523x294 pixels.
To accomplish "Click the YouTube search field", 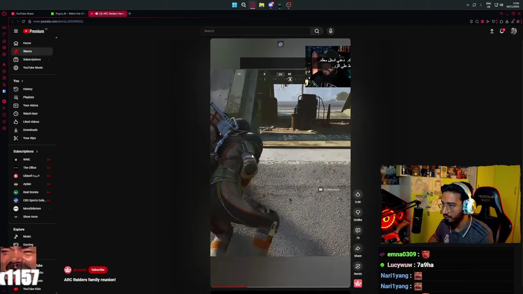I will [x=255, y=31].
